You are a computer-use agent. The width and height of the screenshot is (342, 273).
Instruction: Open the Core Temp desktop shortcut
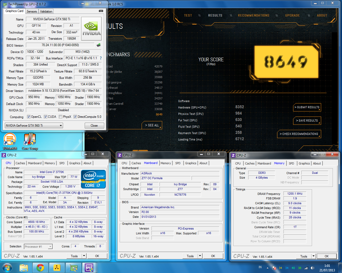pyautogui.click(x=30, y=142)
